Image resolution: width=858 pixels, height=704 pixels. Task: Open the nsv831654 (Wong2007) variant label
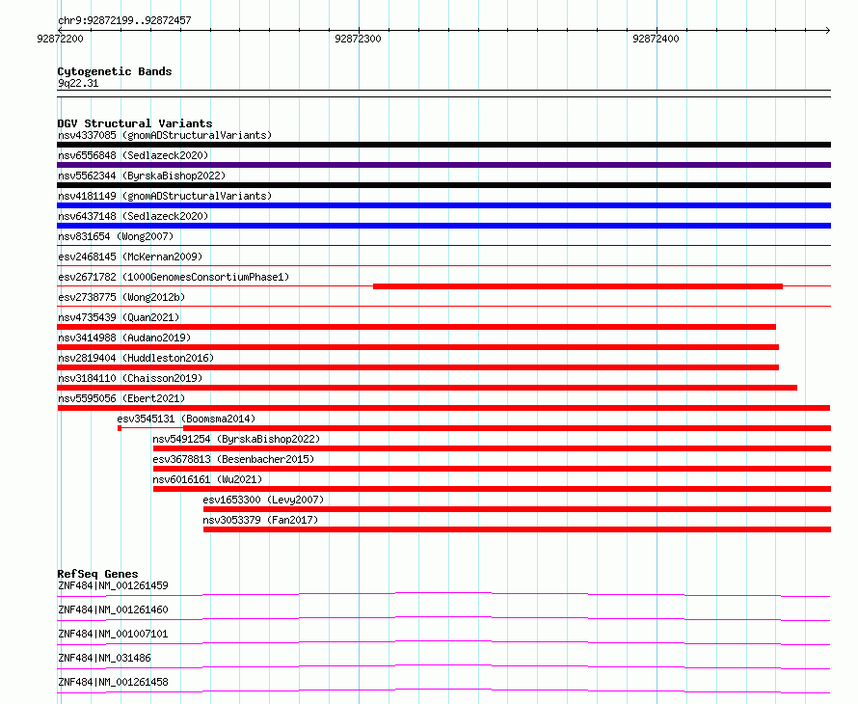116,236
